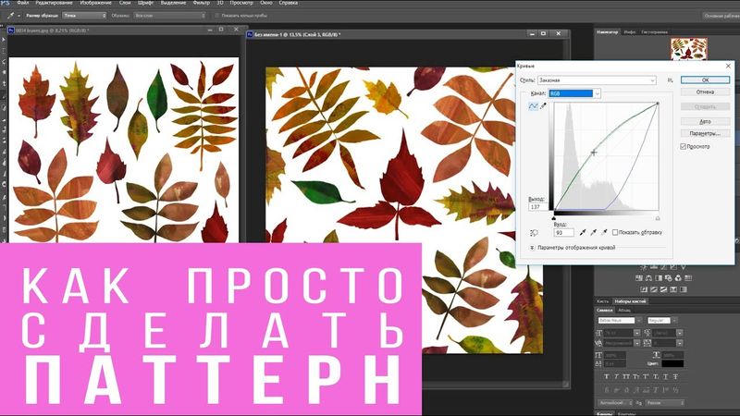This screenshot has height=416, width=740.
Task: Open the Образец dropdown set to Все слои
Action: click(x=170, y=16)
